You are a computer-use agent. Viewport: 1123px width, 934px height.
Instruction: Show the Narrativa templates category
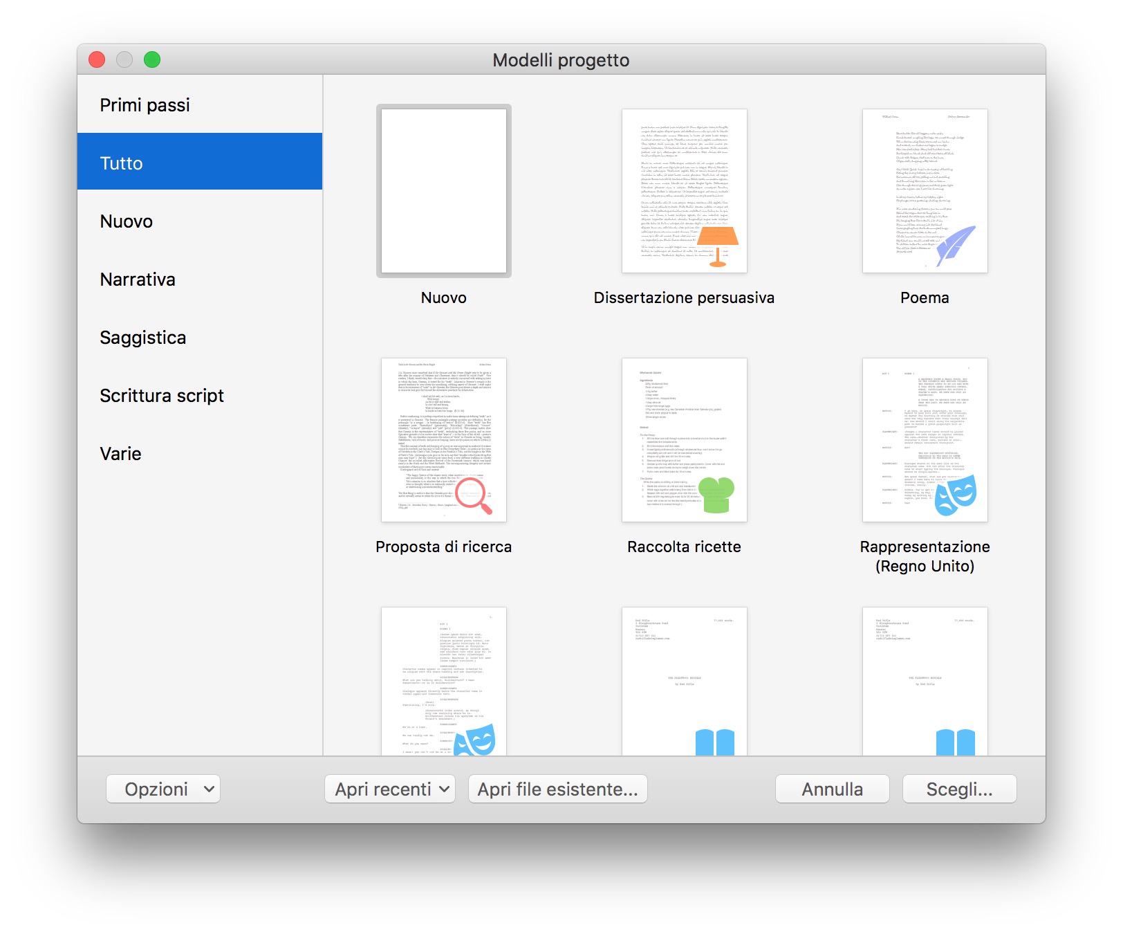200,279
